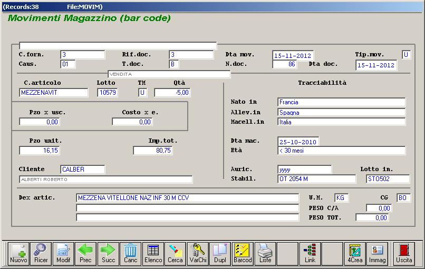Select the U.M. field KG
425x269 pixels.
[342, 198]
